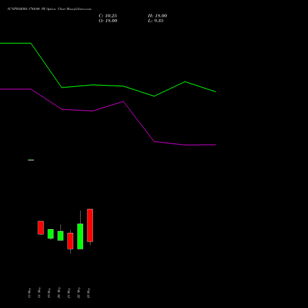The width and height of the screenshot is (308, 308).
Task: Click the close value 'C: 10.25'
Action: pyautogui.click(x=108, y=16)
